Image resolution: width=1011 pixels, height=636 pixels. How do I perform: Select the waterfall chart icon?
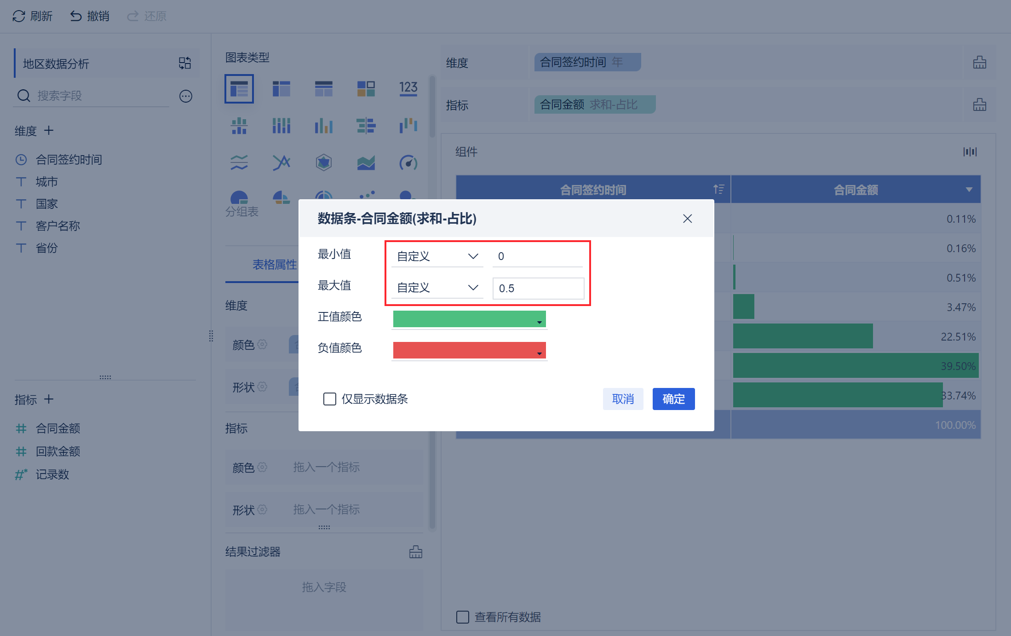pyautogui.click(x=408, y=125)
